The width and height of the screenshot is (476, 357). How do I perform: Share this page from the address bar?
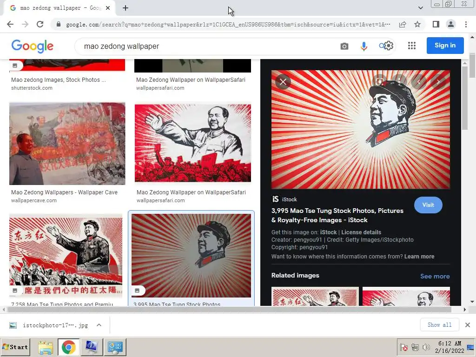click(x=403, y=24)
